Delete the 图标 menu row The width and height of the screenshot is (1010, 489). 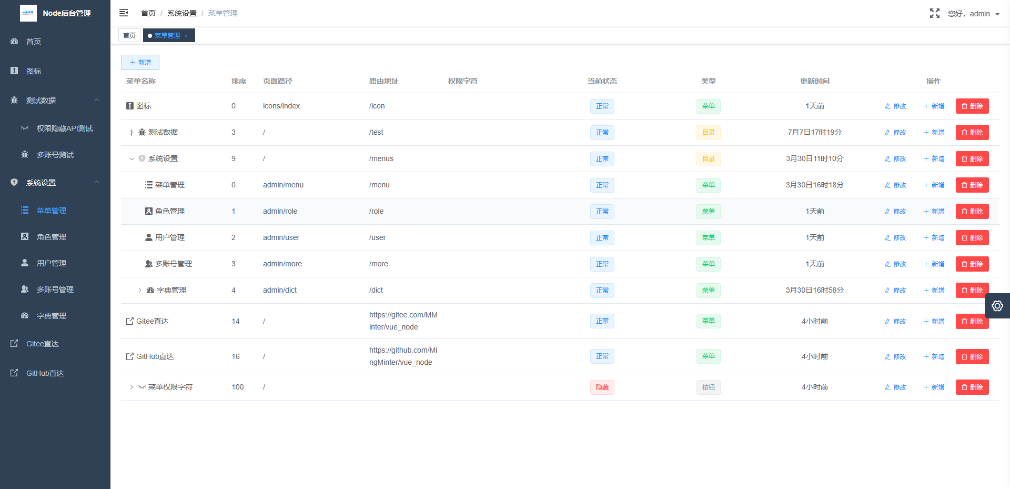coord(972,106)
